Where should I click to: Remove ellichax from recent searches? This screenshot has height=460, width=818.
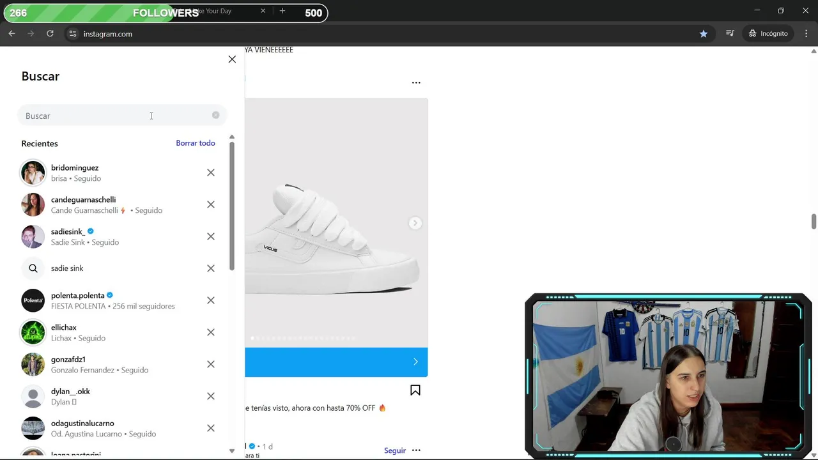(x=211, y=332)
